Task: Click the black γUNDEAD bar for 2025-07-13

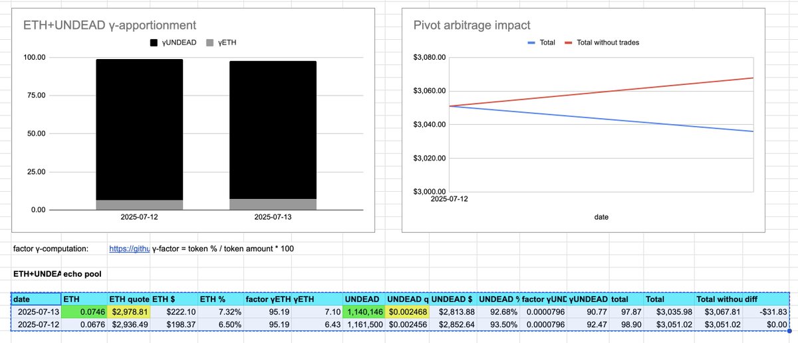Action: [x=273, y=130]
